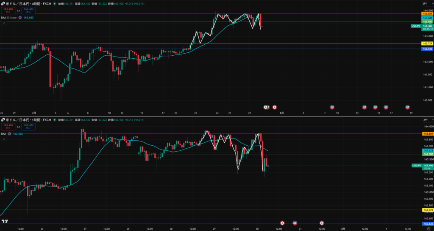Collapse the indicator legend on 4-hour chart
434x231 pixels.
pos(4,23)
